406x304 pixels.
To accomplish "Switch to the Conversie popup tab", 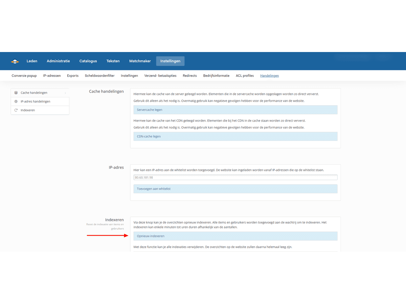I will (x=24, y=76).
